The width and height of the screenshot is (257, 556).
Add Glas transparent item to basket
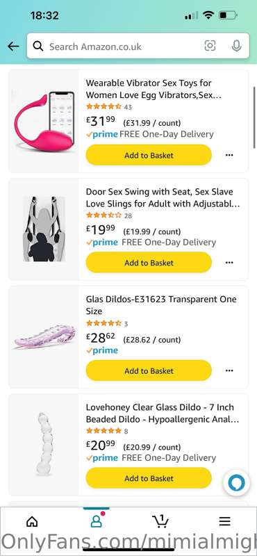149,371
